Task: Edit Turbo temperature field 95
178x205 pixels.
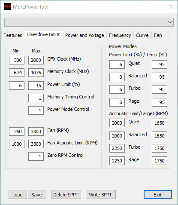Action: click(160, 89)
